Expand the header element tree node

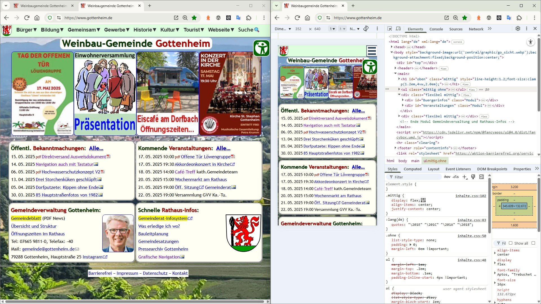[396, 68]
